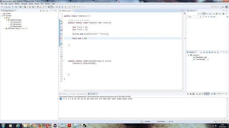Collapse the Youtube project node
Image resolution: width=229 pixels, height=128 pixels.
pyautogui.click(x=2, y=16)
